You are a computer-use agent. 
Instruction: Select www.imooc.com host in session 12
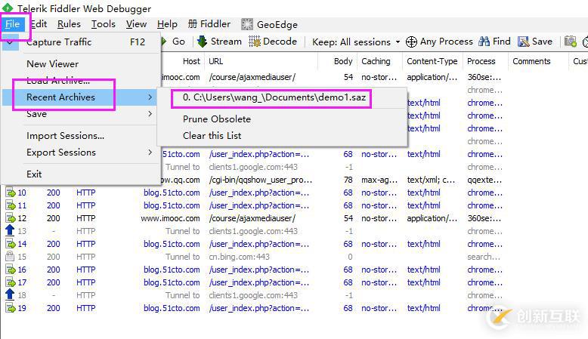tap(170, 218)
